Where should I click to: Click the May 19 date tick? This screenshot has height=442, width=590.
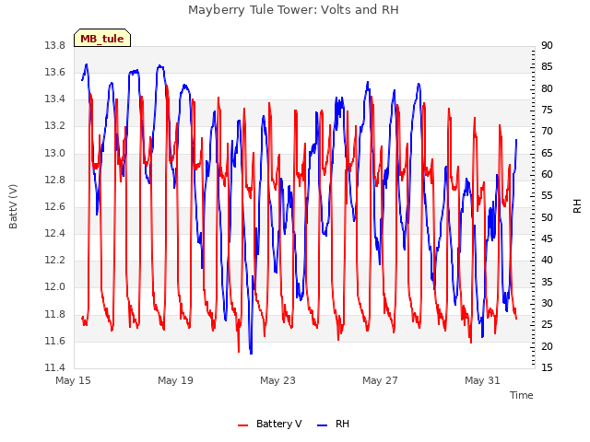(175, 380)
